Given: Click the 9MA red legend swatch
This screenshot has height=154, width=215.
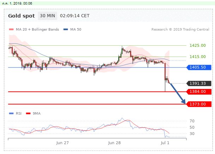Looking at the screenshot, I should [28, 114].
